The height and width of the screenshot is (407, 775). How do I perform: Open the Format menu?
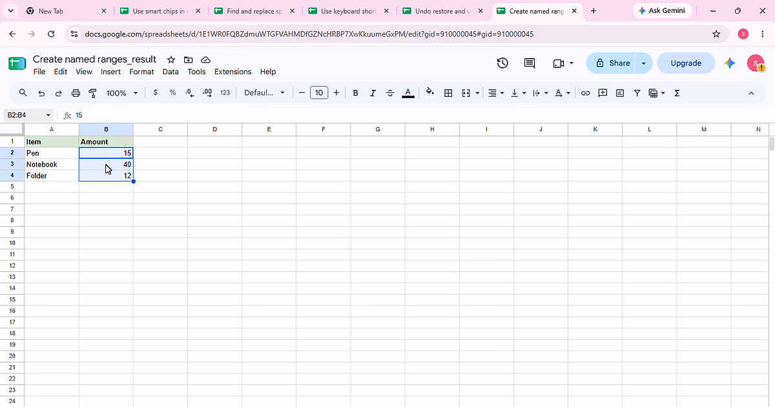141,72
